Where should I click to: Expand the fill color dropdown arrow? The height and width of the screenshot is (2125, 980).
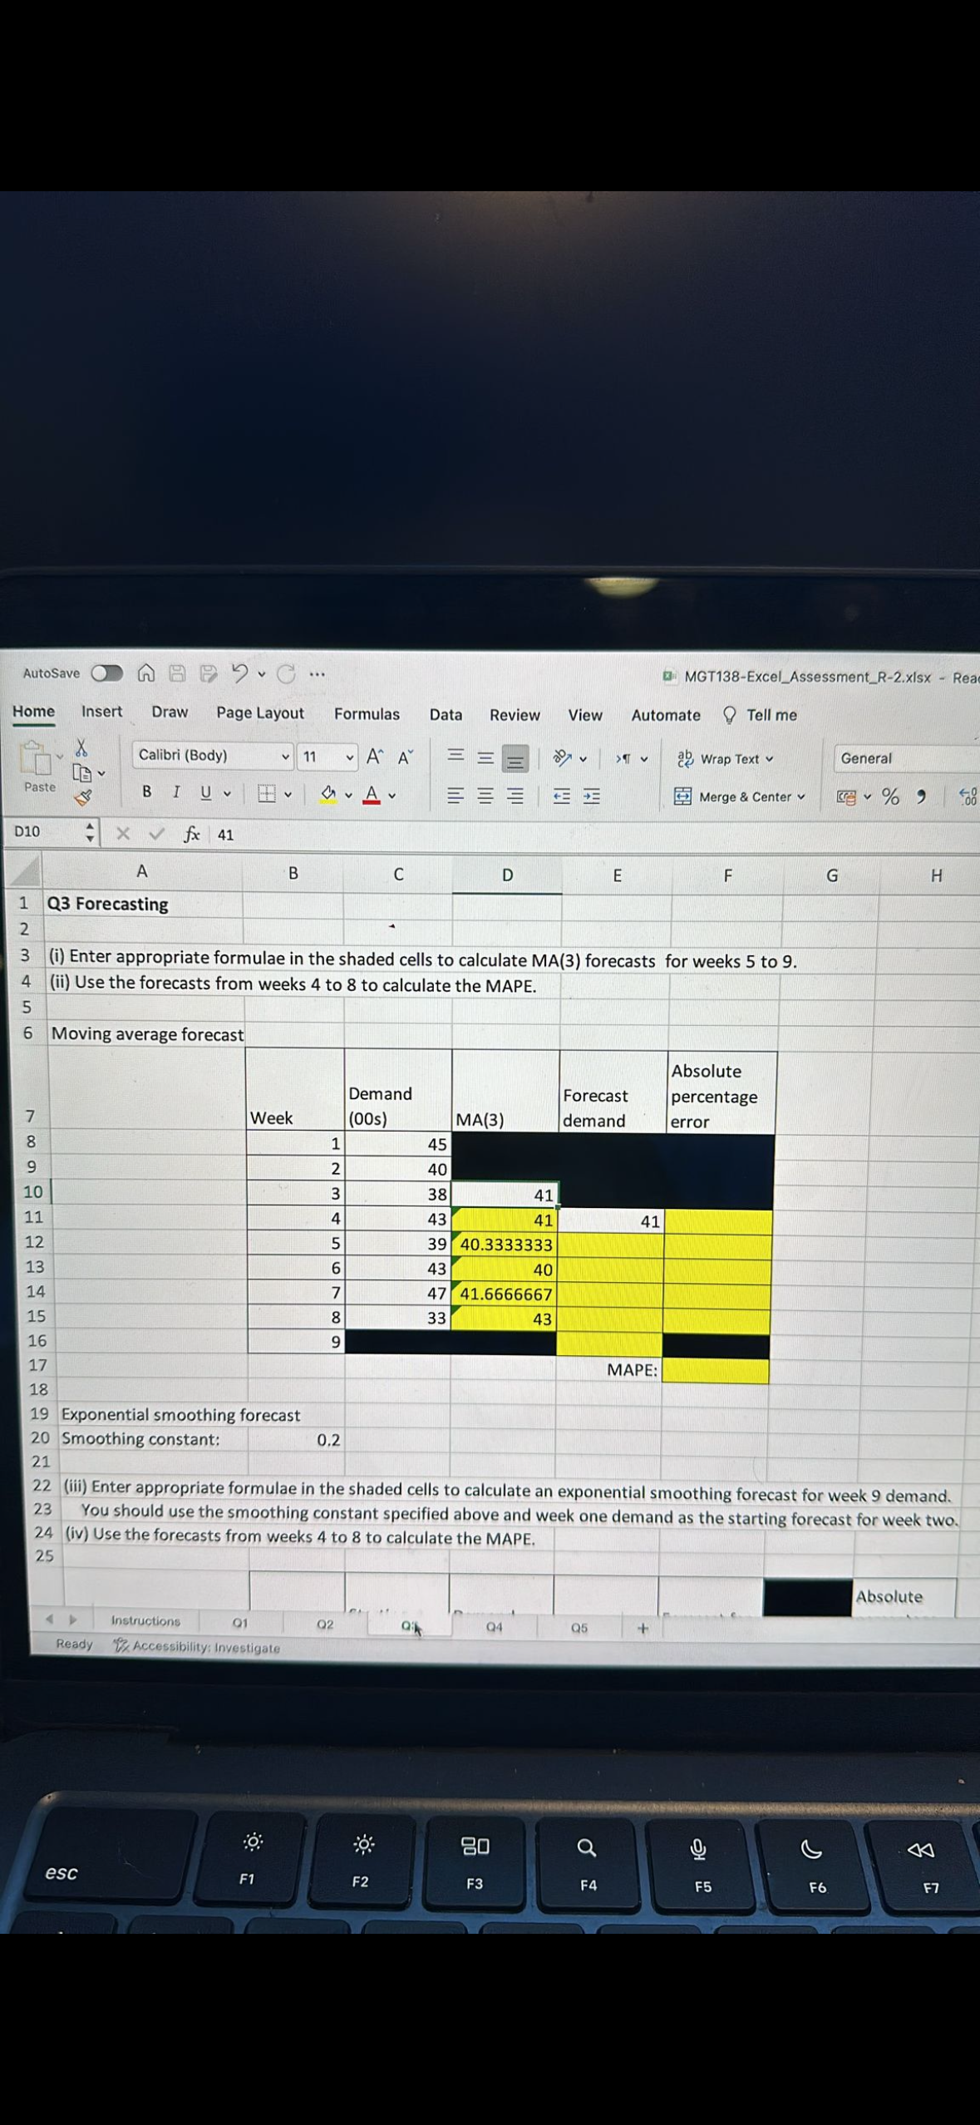coord(348,795)
